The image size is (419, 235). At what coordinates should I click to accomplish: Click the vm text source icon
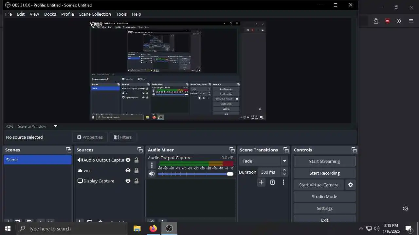(x=80, y=170)
